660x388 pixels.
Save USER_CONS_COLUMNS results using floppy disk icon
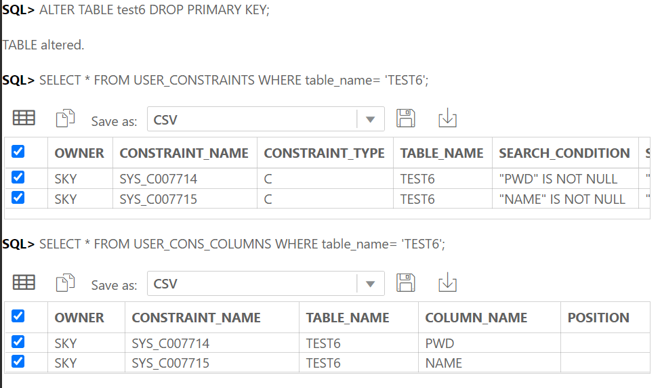point(406,282)
